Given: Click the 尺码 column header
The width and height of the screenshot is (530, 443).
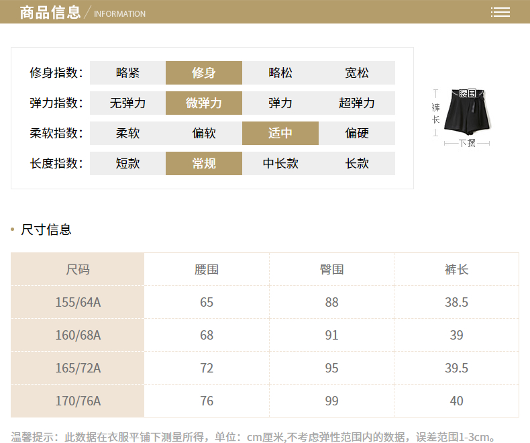Looking at the screenshot, I should [78, 269].
